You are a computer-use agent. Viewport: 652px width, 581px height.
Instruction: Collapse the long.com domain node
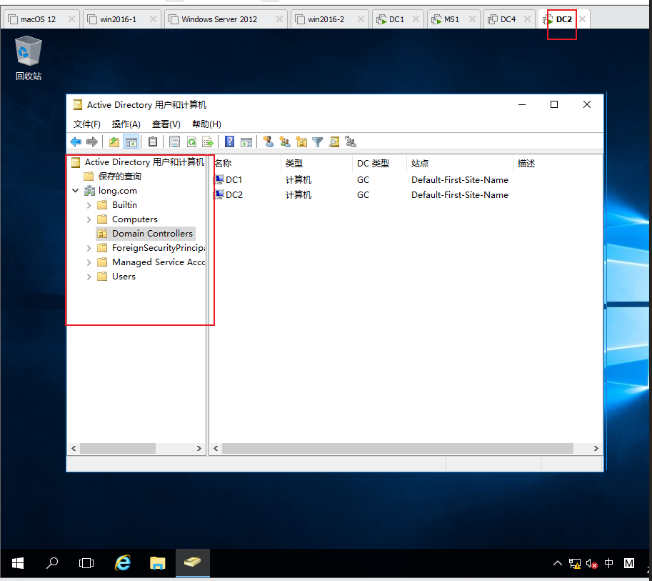75,191
